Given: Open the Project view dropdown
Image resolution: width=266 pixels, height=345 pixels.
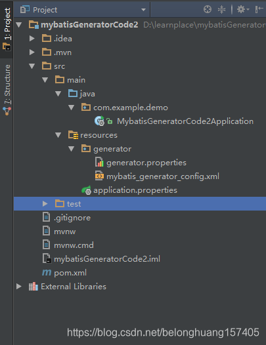Looking at the screenshot, I should 143,10.
